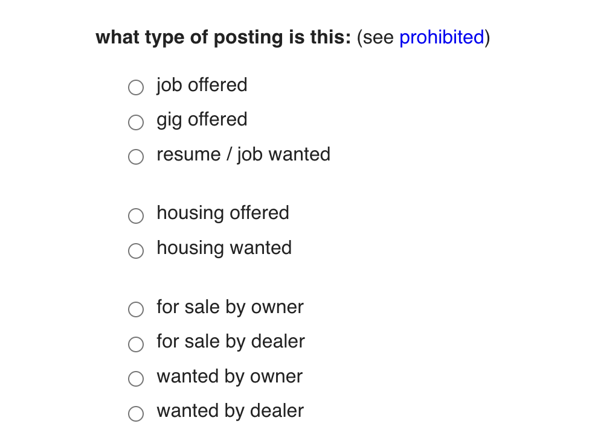
Task: Click the "for sale by dealer" label
Action: pyautogui.click(x=231, y=342)
